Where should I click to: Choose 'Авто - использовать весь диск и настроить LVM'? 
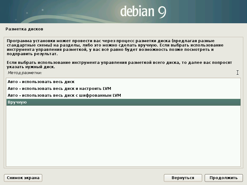(x=123, y=89)
